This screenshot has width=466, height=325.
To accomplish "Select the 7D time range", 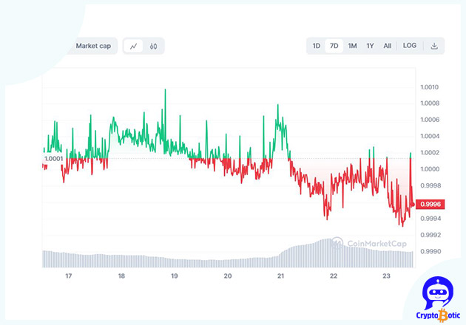I will (x=334, y=46).
